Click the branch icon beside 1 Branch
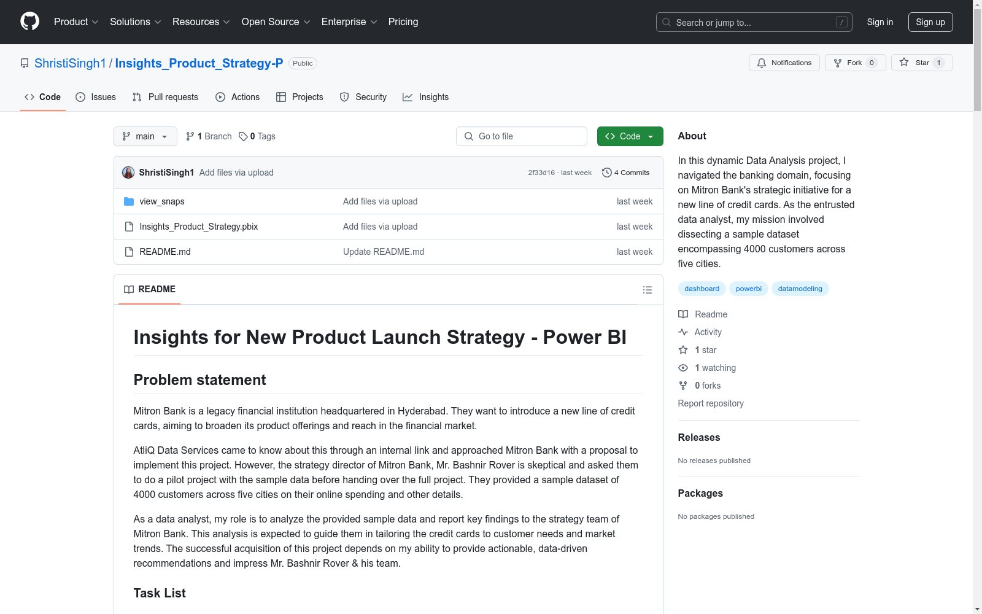Image resolution: width=982 pixels, height=614 pixels. (x=190, y=136)
